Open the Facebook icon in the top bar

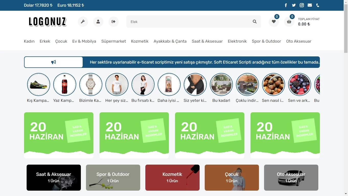[286, 5]
